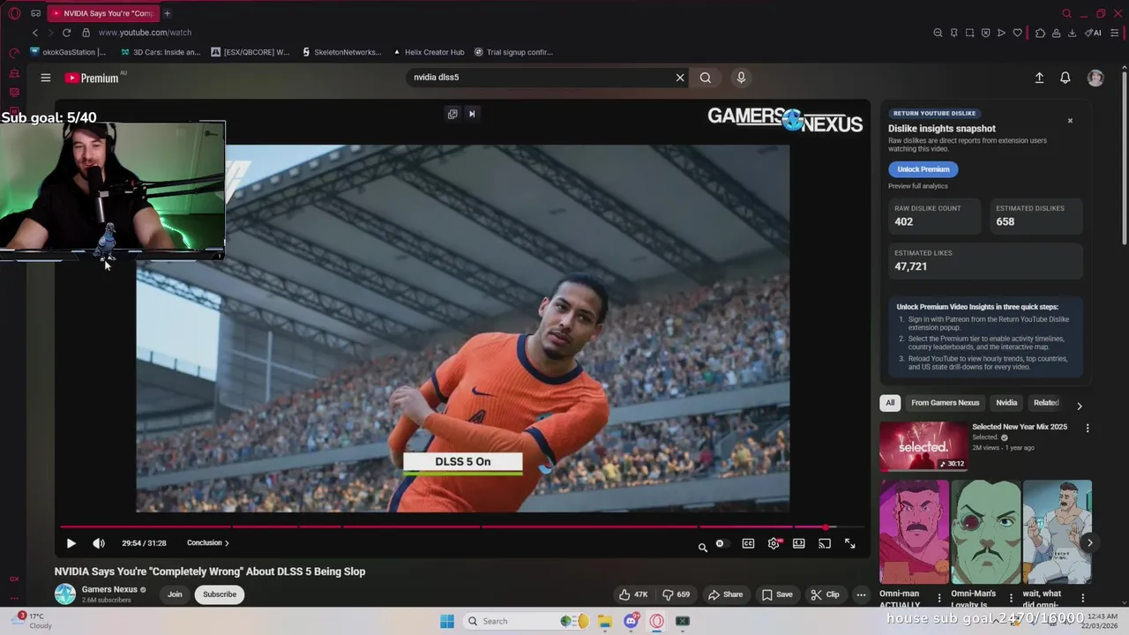Open player settings gear
Screen dimensions: 1129x635
[774, 543]
